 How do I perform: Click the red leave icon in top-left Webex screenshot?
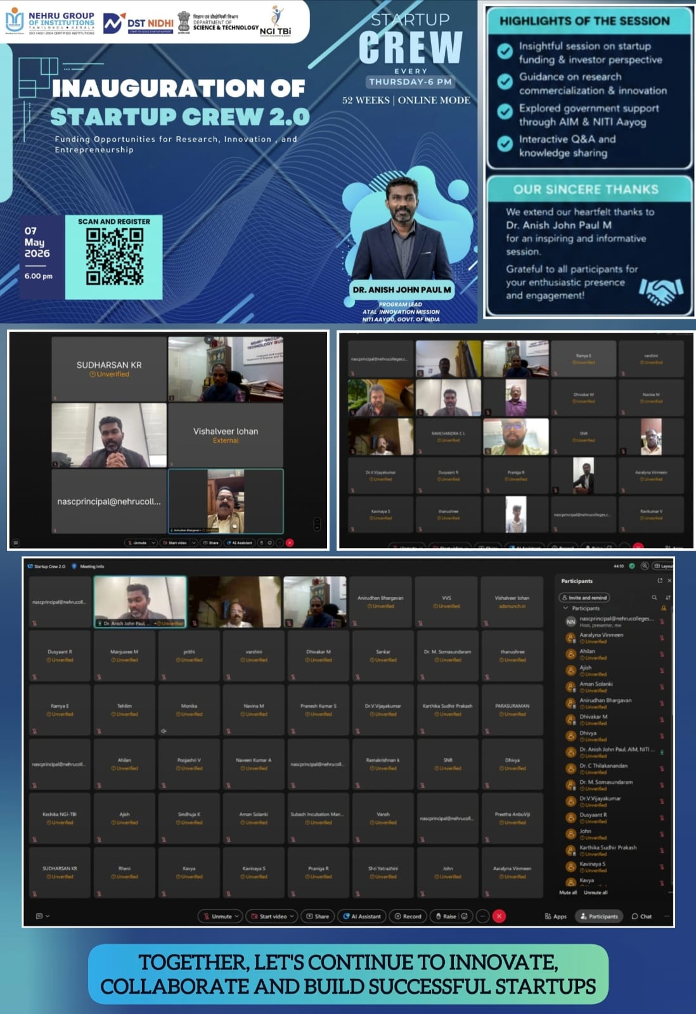tap(290, 542)
